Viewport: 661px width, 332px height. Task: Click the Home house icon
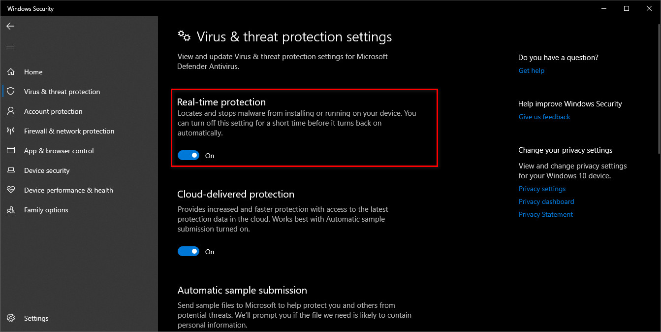pos(11,72)
